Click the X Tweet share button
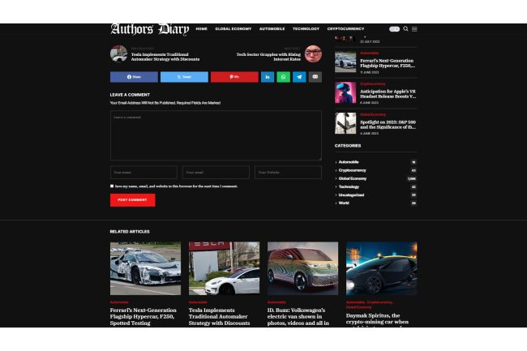 point(184,77)
